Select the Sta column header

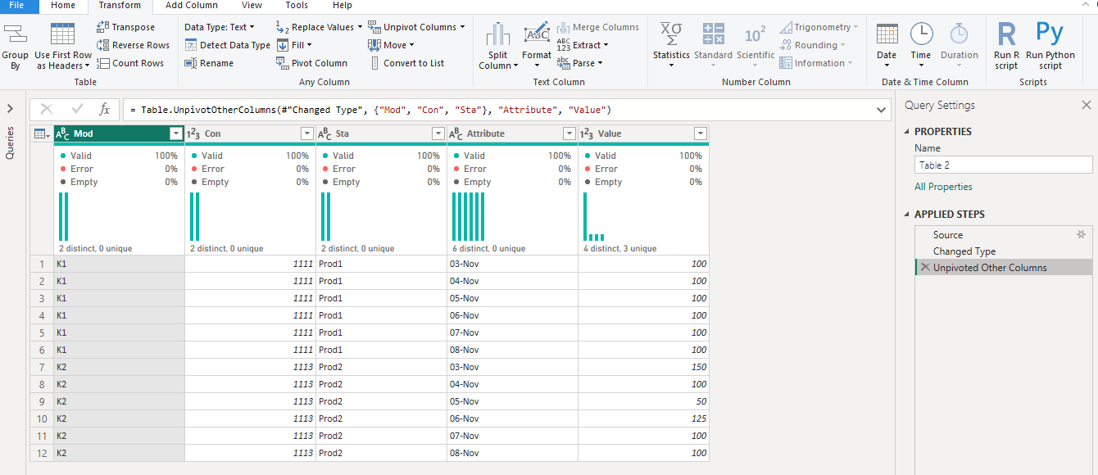381,133
